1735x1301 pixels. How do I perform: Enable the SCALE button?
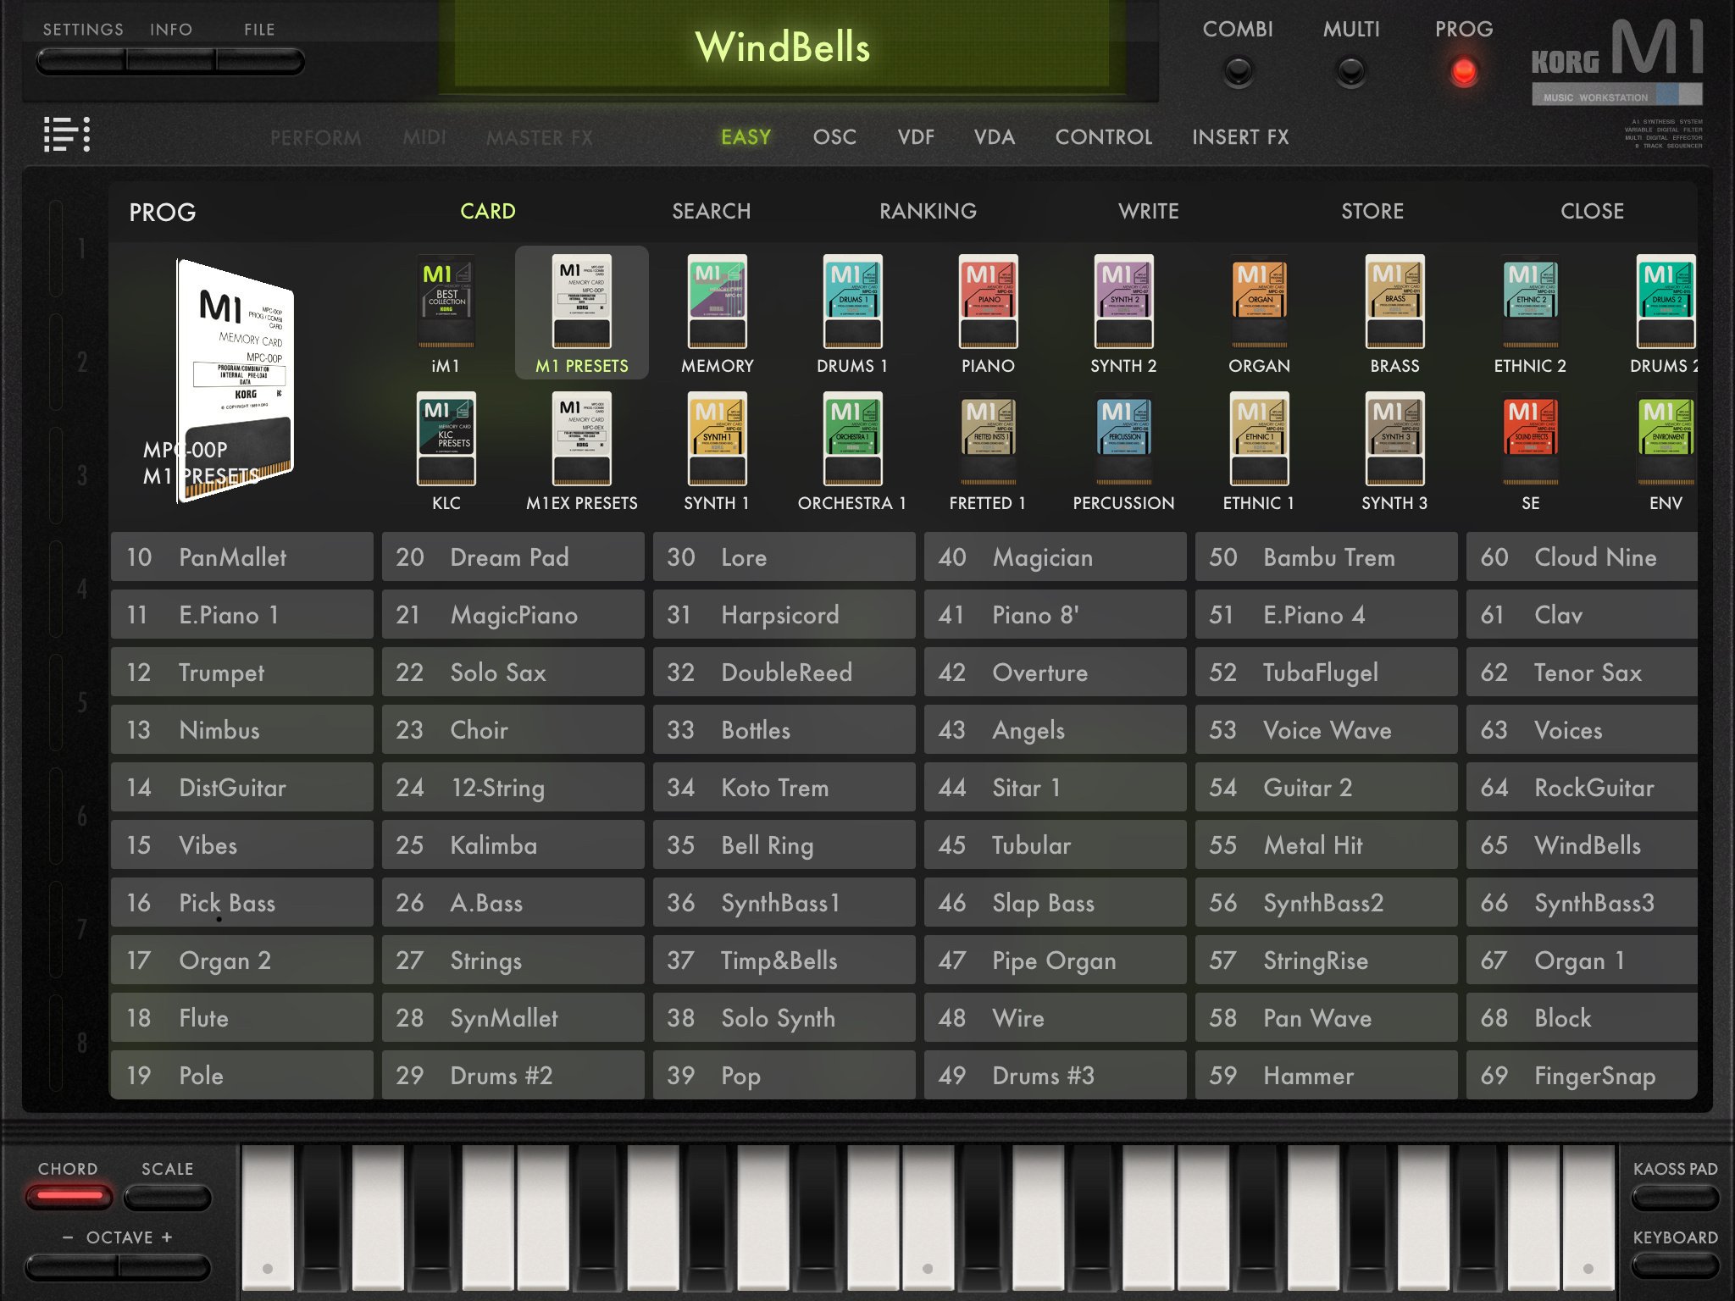pyautogui.click(x=167, y=1197)
